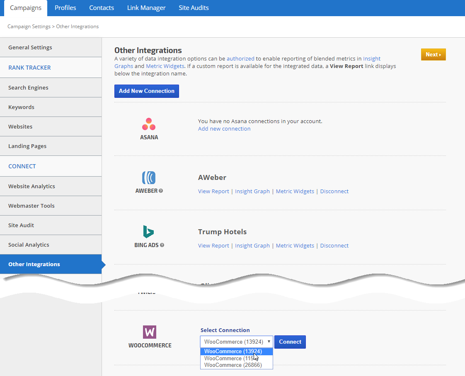Choose WooCommerce (26866) from the list
Viewport: 465px width, 376px height.
click(233, 365)
